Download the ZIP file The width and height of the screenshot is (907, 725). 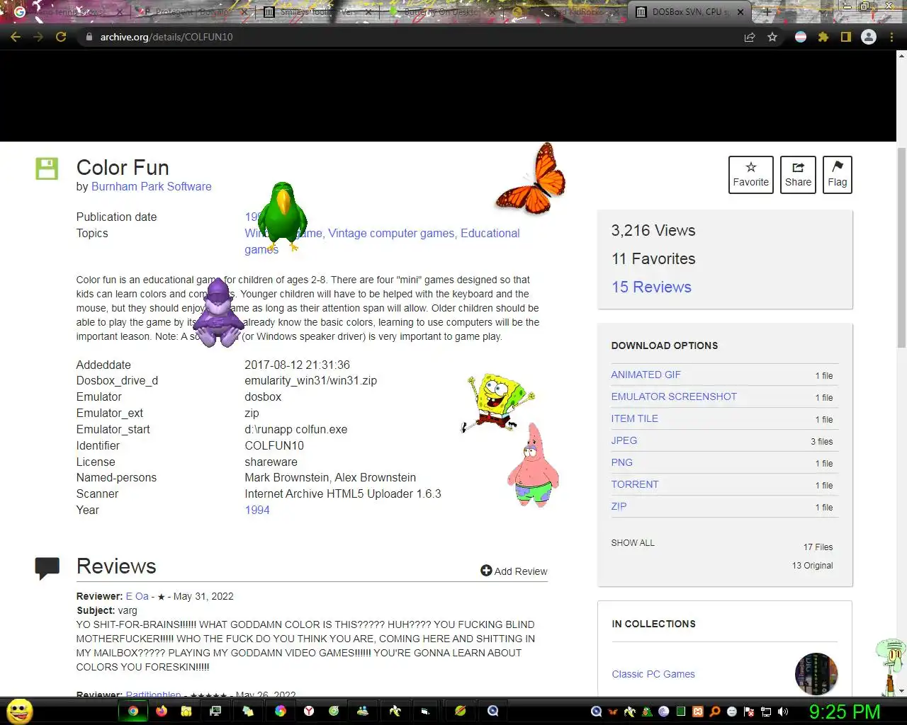tap(619, 506)
